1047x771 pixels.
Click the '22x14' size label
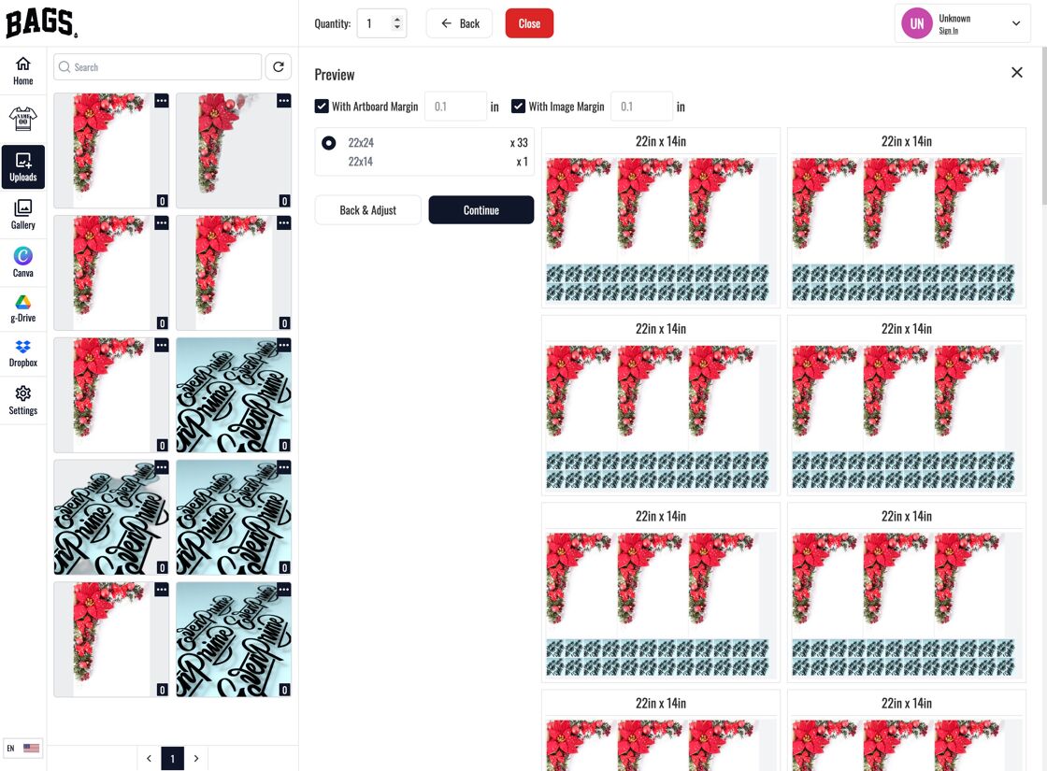click(x=361, y=162)
